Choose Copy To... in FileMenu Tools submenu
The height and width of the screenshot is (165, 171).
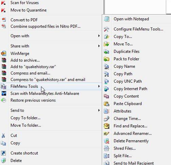[x=123, y=37]
